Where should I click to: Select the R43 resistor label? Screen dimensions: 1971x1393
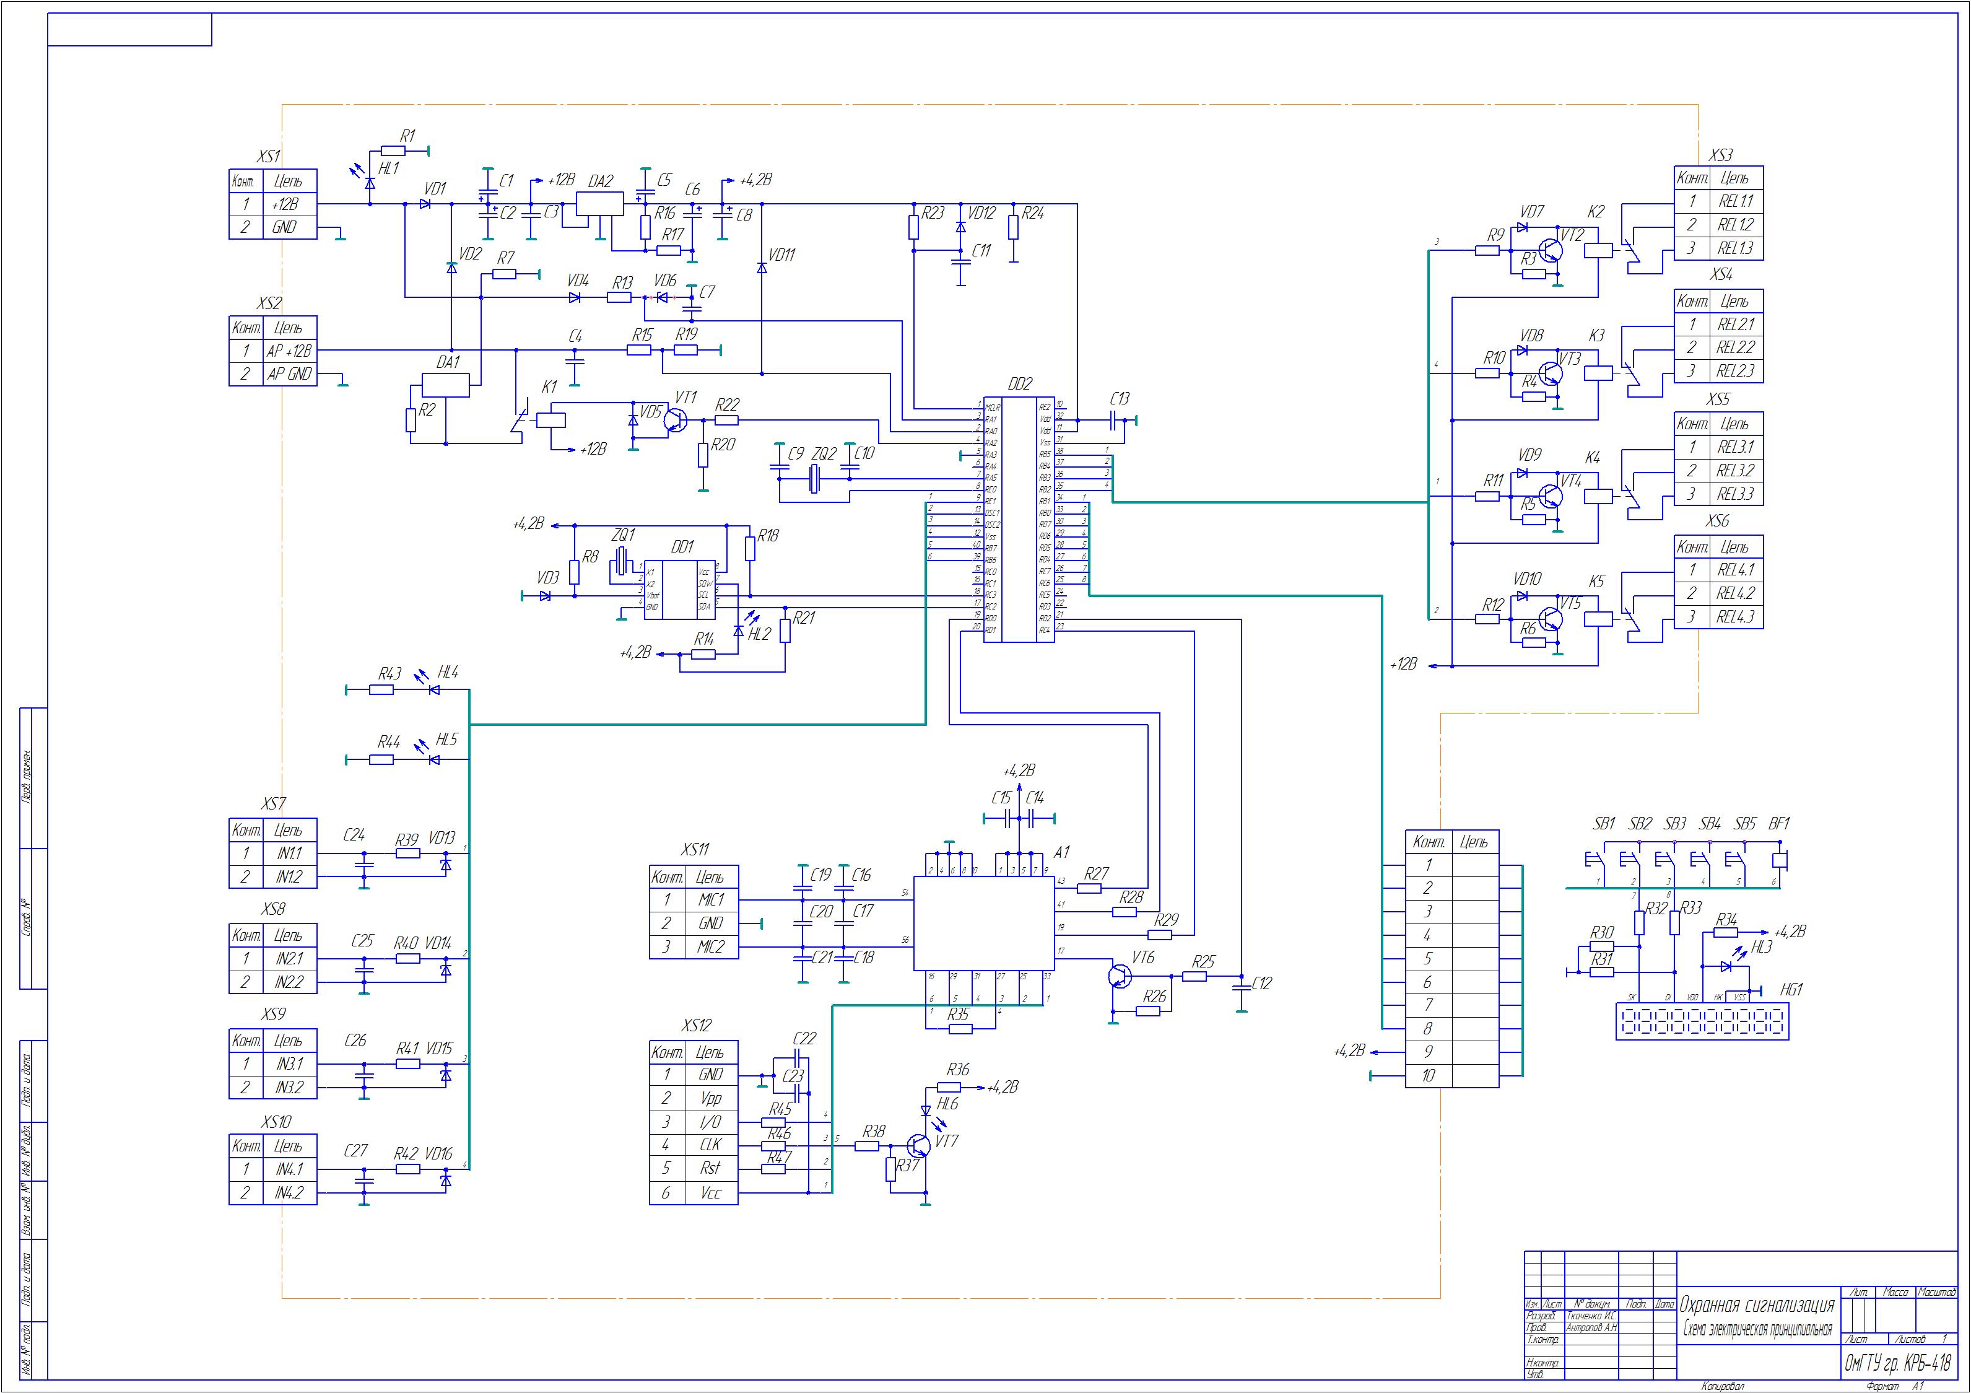click(389, 674)
